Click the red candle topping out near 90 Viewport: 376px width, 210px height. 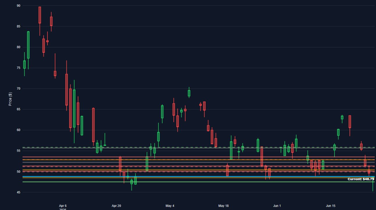(40, 15)
